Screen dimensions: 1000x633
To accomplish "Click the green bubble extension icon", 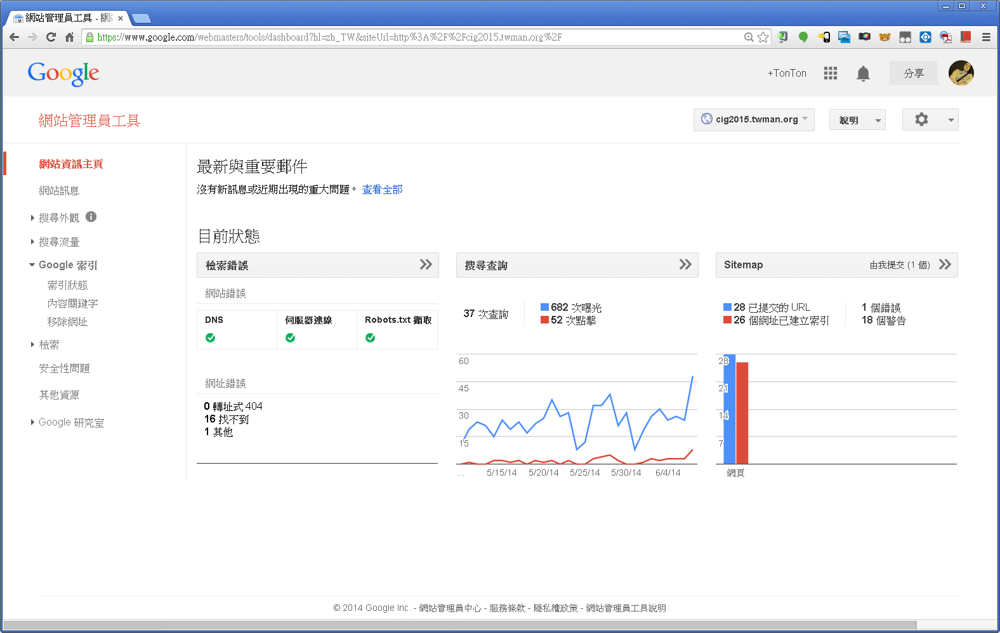I will tap(803, 37).
